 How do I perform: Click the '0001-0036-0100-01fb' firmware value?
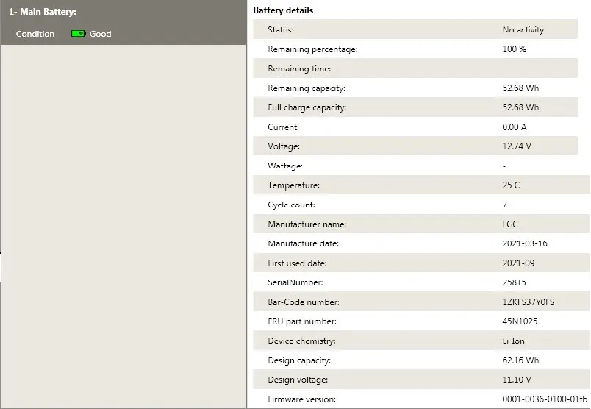point(545,399)
